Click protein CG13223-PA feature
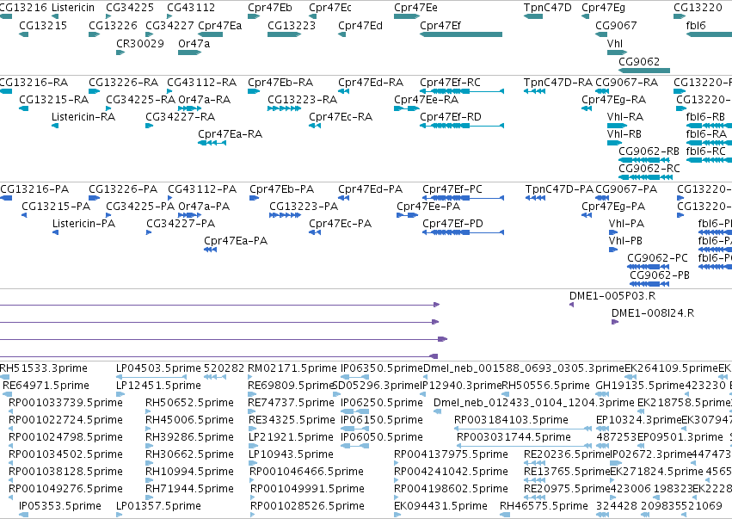This screenshot has width=732, height=519. click(286, 215)
